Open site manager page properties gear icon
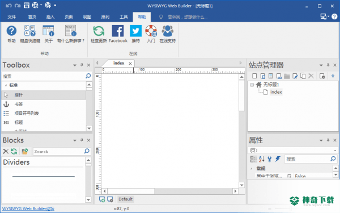The image size is (340, 213). (322, 76)
